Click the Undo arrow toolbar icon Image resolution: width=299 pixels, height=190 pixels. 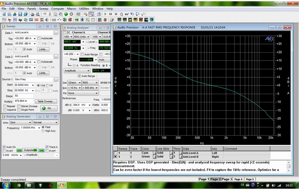click(45, 14)
